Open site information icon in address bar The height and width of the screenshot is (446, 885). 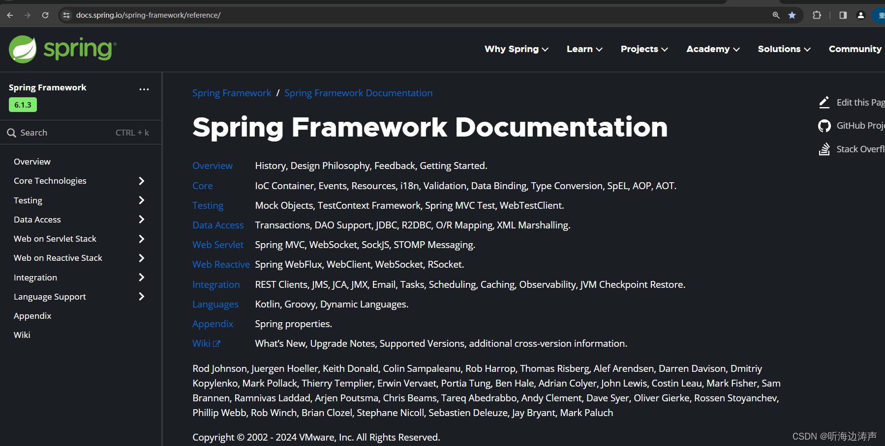click(66, 15)
